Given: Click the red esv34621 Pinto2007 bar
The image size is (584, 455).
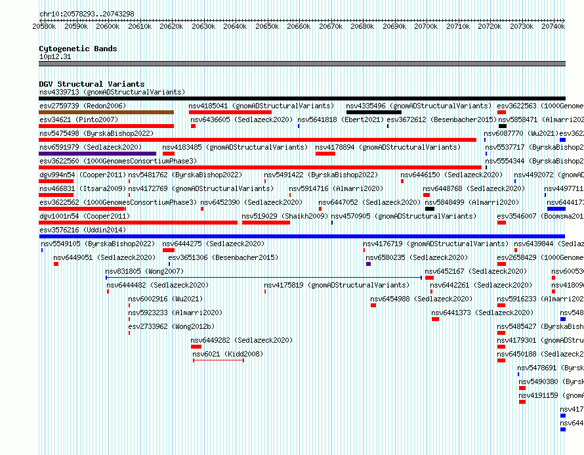Looking at the screenshot, I should pyautogui.click(x=106, y=126).
